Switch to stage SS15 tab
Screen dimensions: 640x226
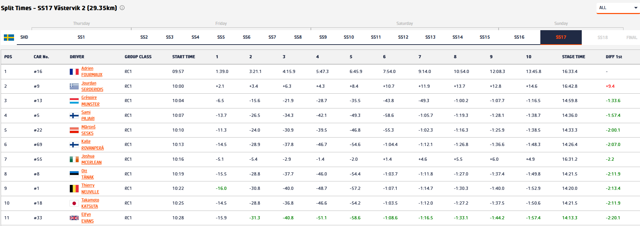(485, 37)
